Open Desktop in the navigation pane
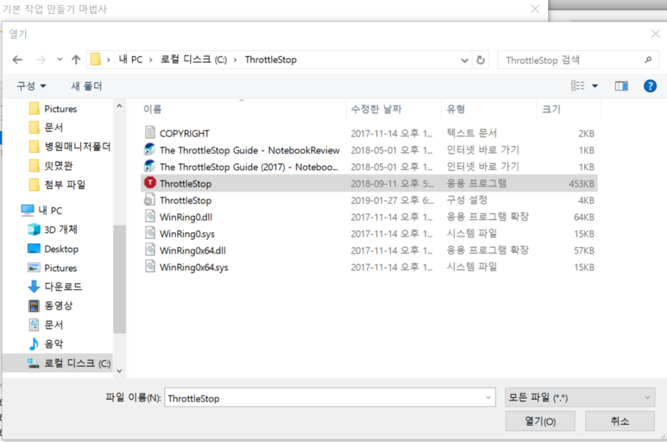 [53, 249]
